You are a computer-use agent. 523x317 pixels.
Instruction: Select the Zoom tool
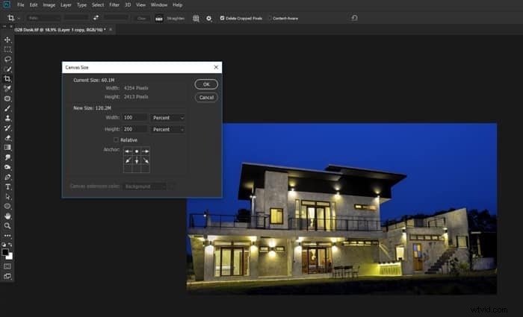[x=7, y=226]
